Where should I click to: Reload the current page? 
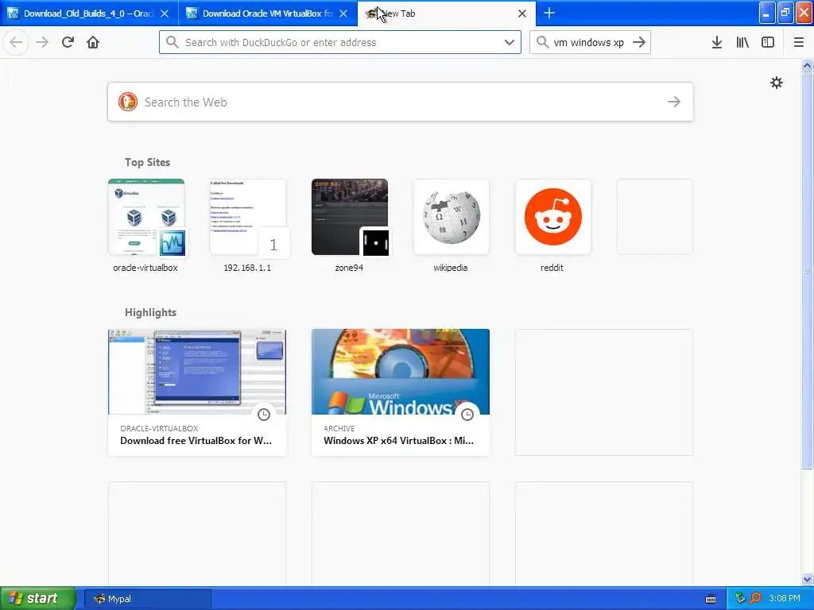pos(68,42)
